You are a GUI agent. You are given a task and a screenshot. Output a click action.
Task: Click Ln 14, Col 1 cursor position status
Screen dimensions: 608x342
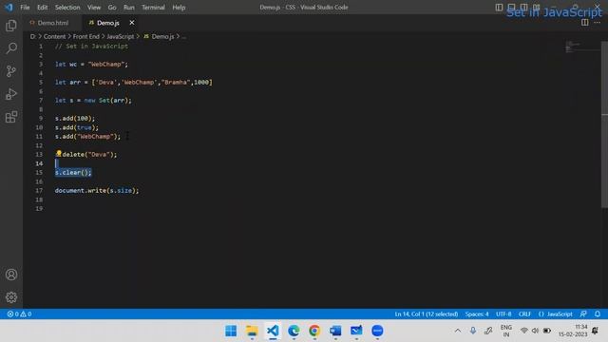[x=427, y=314]
